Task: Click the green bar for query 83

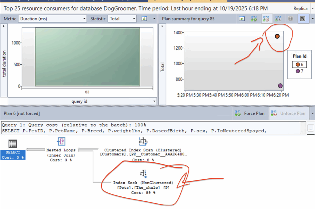Action: 87,57
